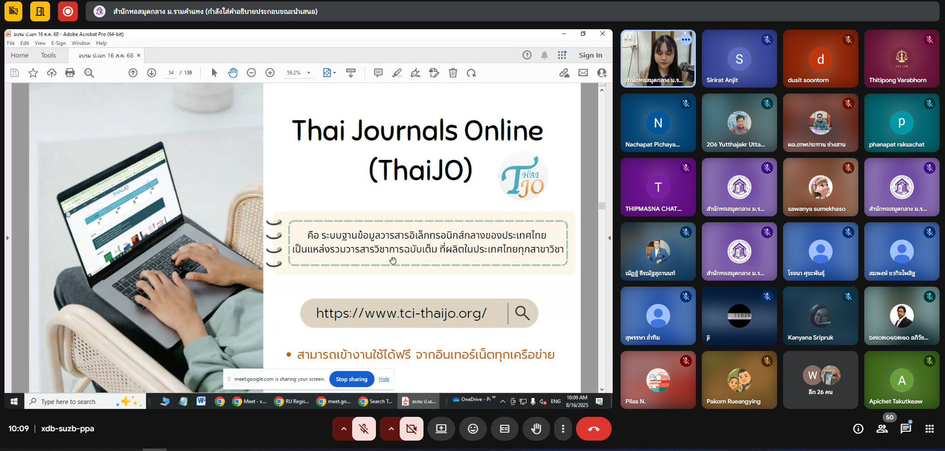Image resolution: width=945 pixels, height=451 pixels.
Task: Switch to the Home tab in Acrobat
Action: [20, 55]
